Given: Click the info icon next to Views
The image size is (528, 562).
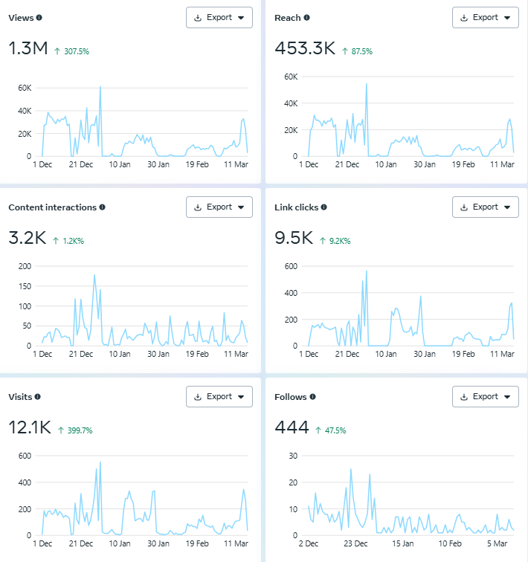Looking at the screenshot, I should click(x=39, y=17).
